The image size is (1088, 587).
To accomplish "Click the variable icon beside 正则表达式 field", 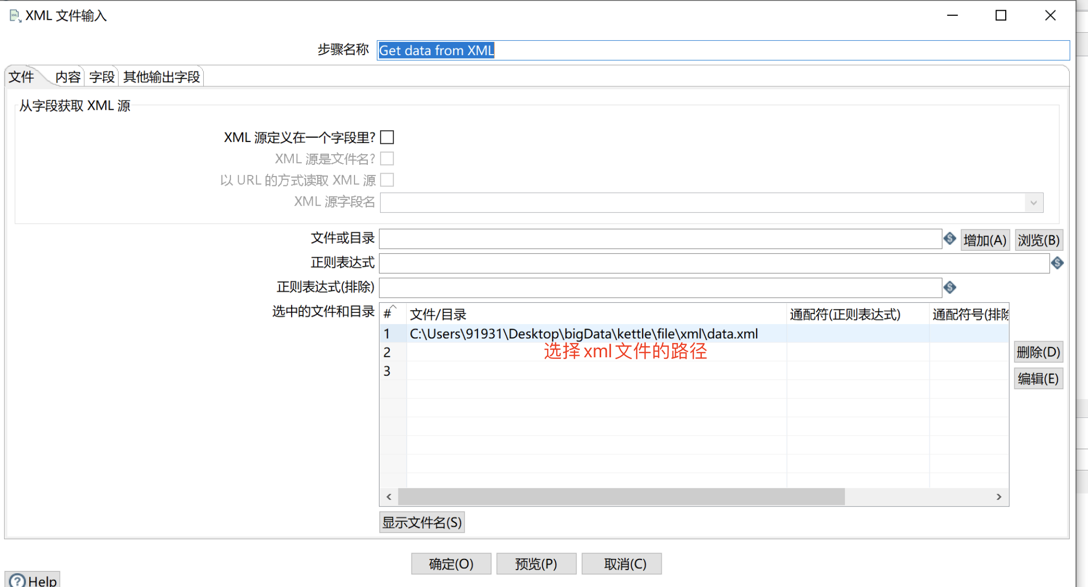I will click(1057, 263).
